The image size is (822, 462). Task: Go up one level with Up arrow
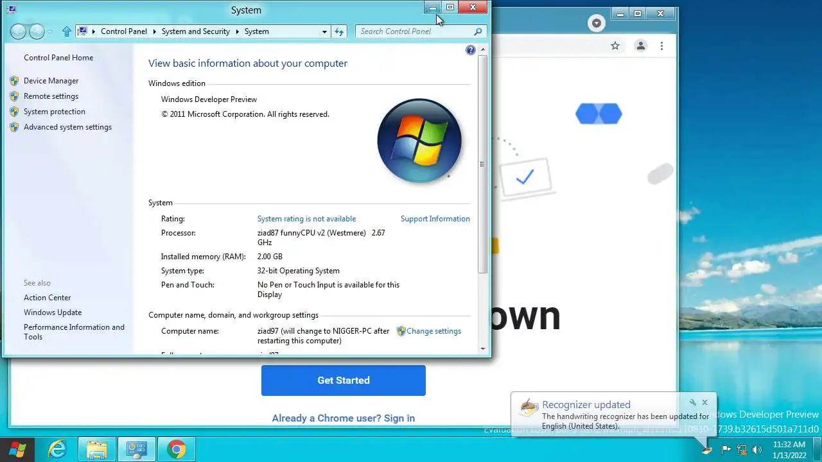click(x=67, y=31)
